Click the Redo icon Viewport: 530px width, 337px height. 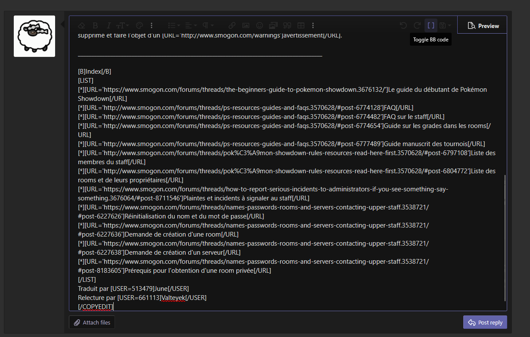point(417,25)
